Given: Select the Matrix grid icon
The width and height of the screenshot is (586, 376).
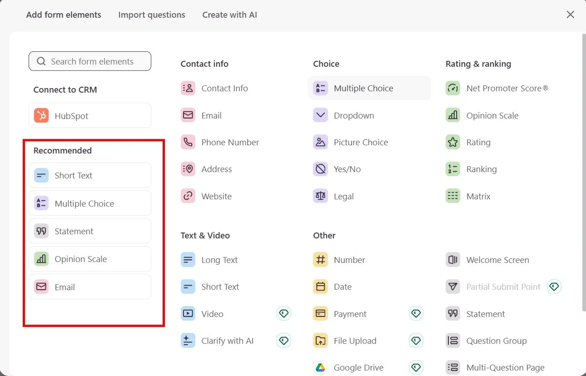Looking at the screenshot, I should pos(453,196).
